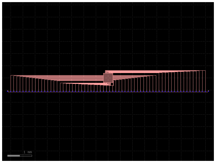Click the top-left corner of the left trace outline

[11, 75]
